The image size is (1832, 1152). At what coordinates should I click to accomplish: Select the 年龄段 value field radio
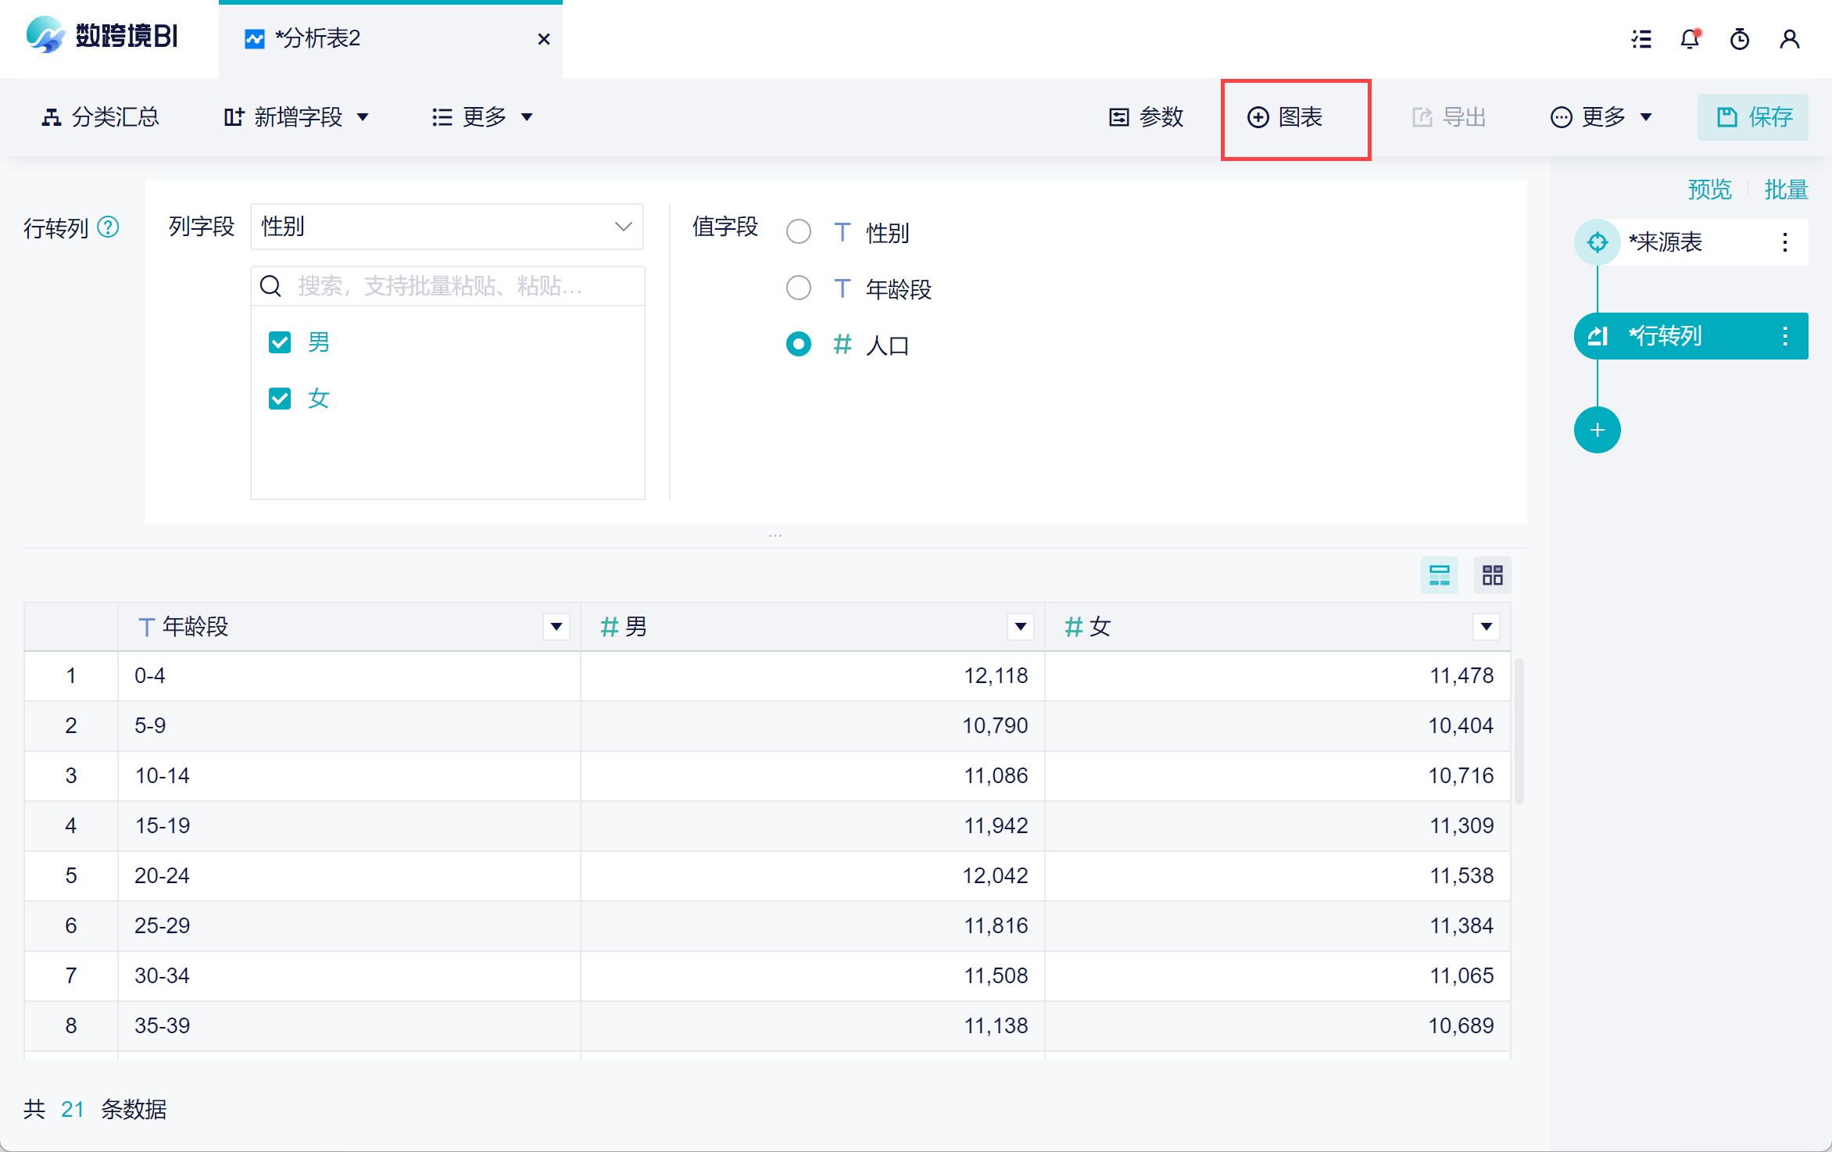[798, 288]
